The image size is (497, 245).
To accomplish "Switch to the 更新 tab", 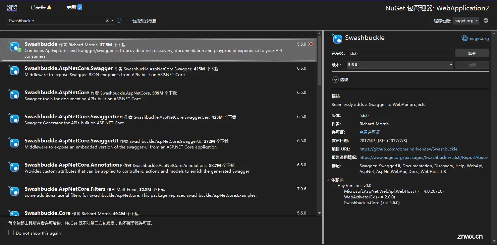I will click(71, 7).
